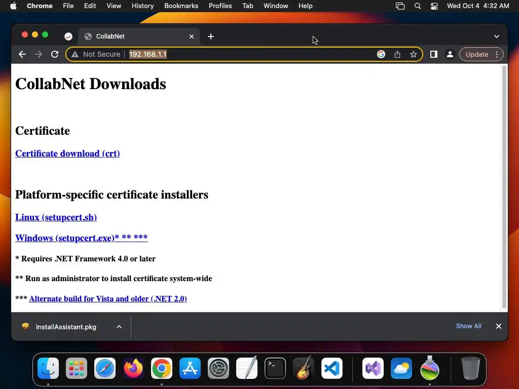Open the Profiles menu

click(x=220, y=6)
